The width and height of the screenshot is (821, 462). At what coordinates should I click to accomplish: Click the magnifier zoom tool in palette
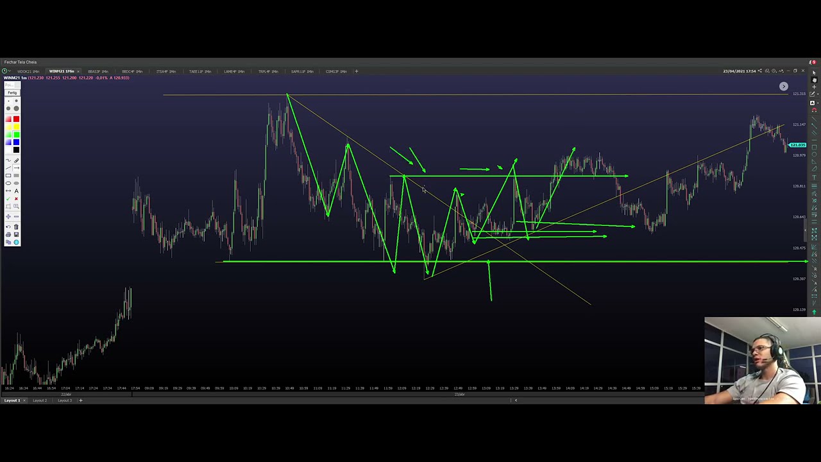tap(16, 206)
